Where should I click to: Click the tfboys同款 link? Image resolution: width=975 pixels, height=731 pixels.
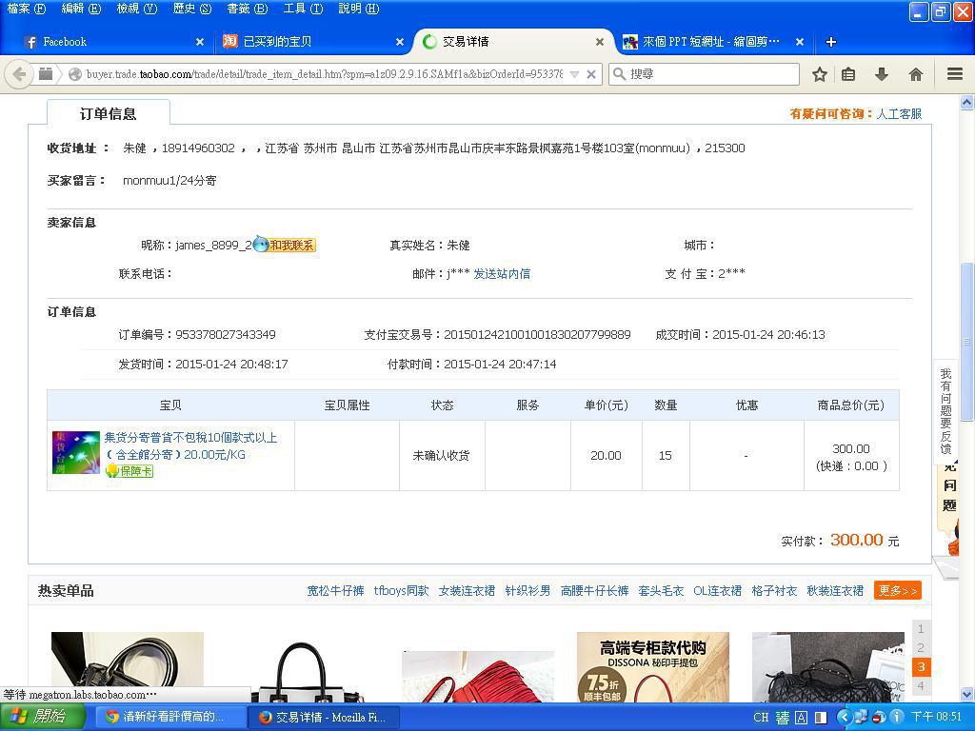click(401, 590)
